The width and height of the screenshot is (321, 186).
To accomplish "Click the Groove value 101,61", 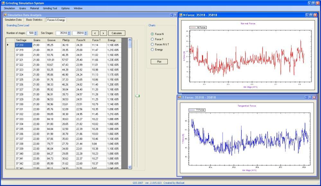I will pyautogui.click(x=54, y=60).
